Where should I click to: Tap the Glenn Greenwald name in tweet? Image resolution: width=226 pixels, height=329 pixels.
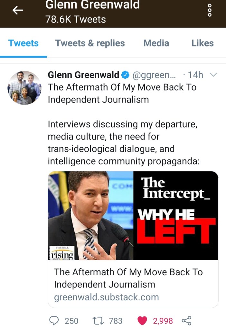(83, 75)
